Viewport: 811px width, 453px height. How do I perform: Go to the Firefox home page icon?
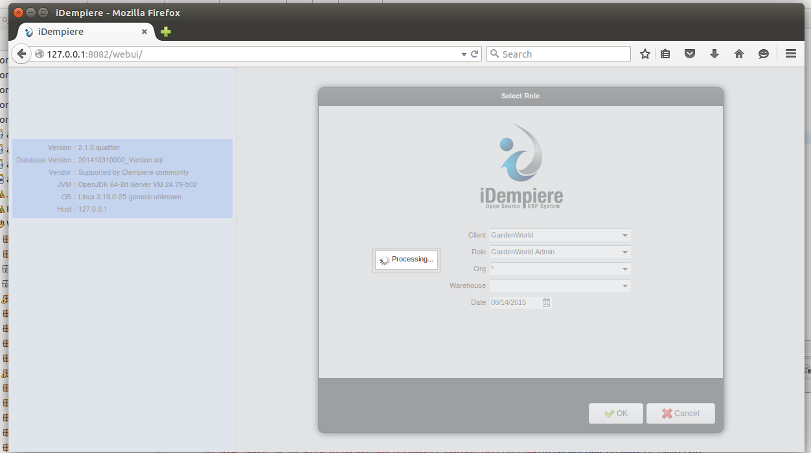coord(739,54)
